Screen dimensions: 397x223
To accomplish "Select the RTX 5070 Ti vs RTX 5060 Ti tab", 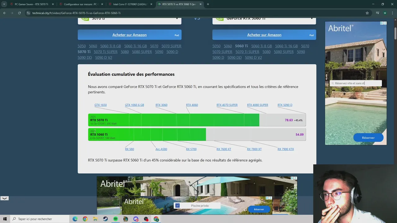I will (x=179, y=4).
